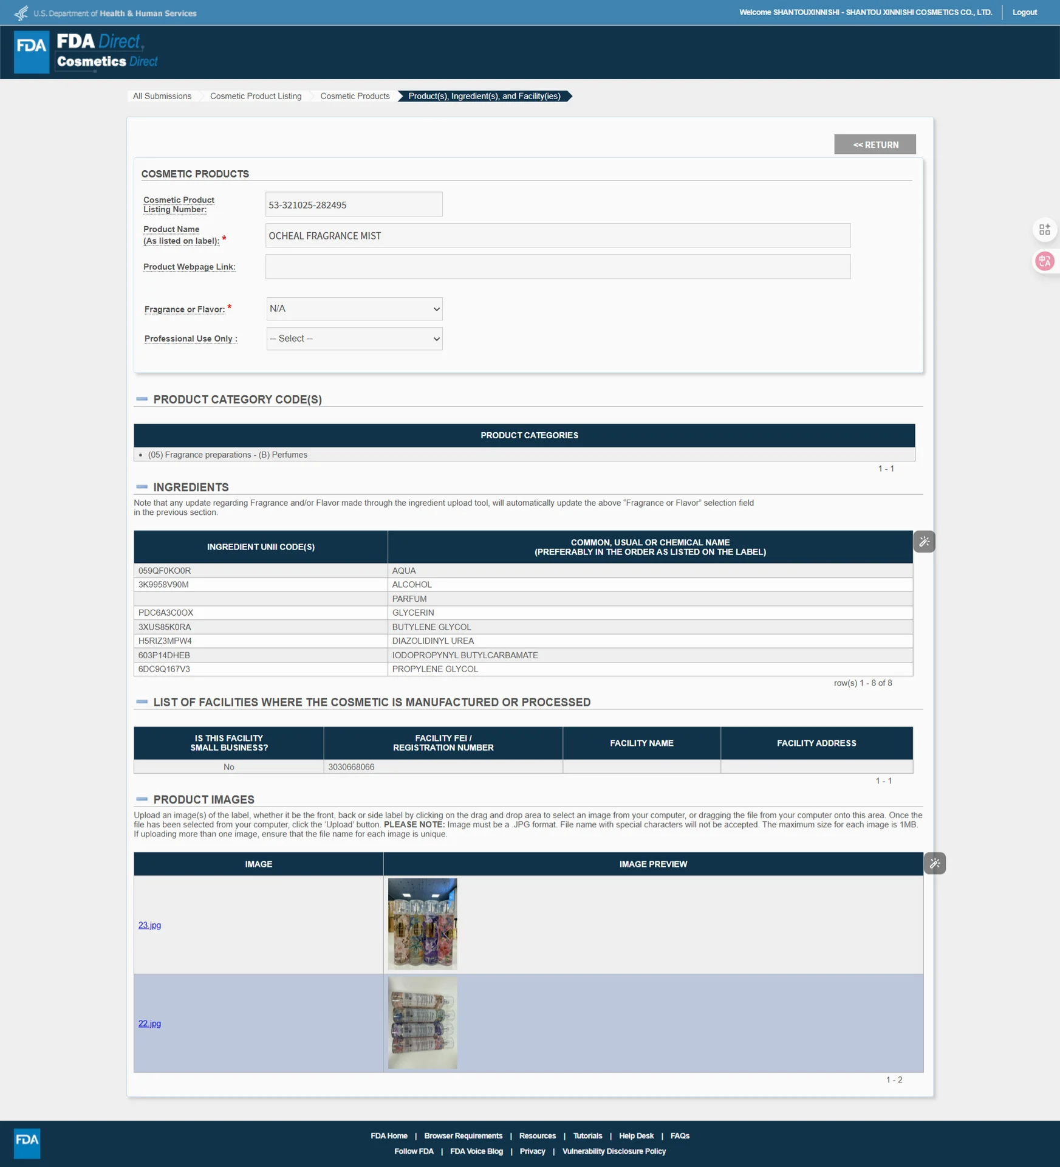Screen dimensions: 1060x1167
Task: Go to Cosmetic Product Listing breadcrumb
Action: pyautogui.click(x=256, y=96)
